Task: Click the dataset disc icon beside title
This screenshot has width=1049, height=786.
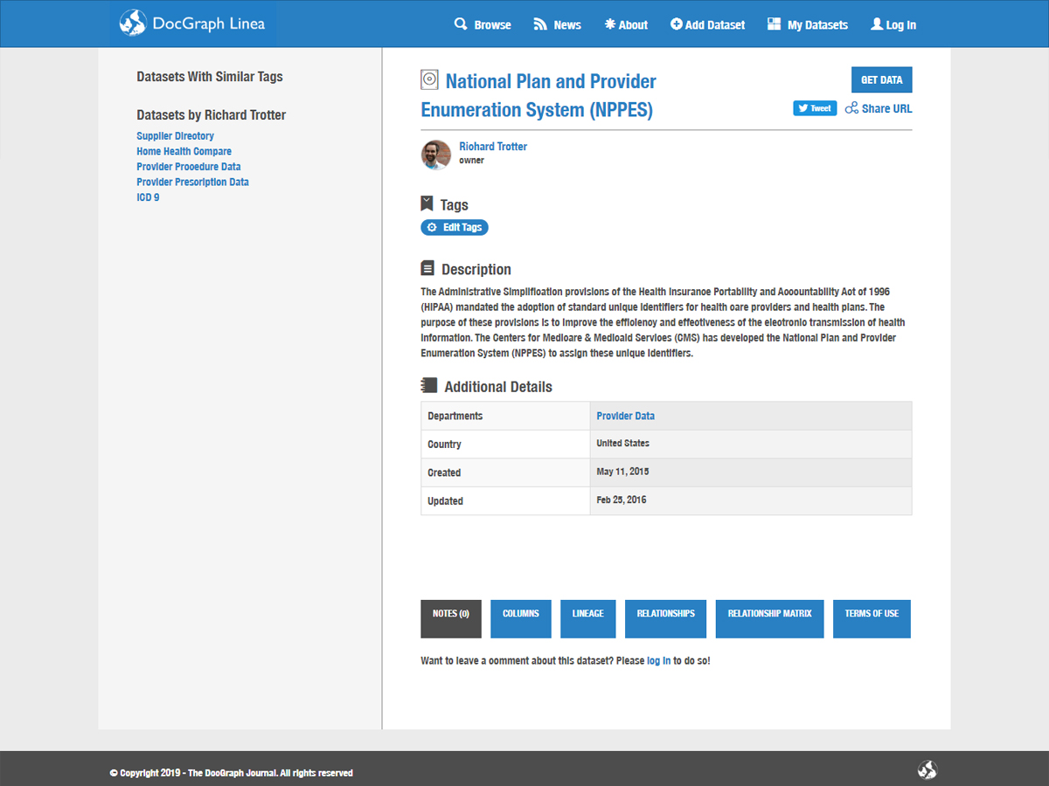Action: tap(429, 80)
